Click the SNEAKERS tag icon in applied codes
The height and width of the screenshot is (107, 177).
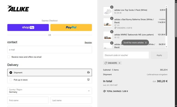pyautogui.click(x=106, y=63)
